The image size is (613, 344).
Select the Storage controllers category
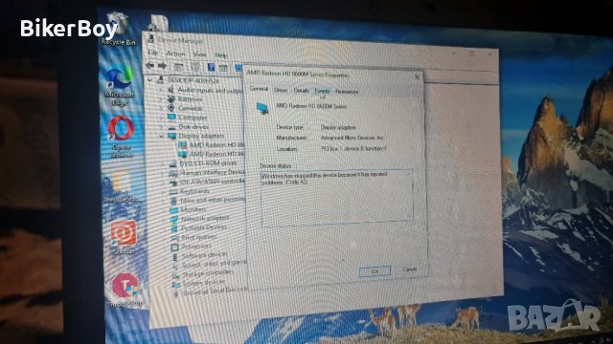click(x=208, y=273)
